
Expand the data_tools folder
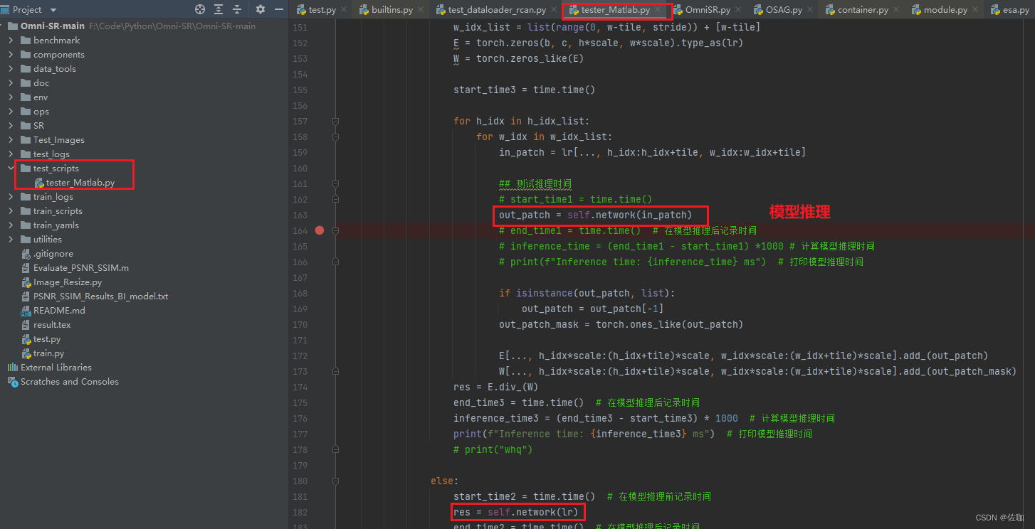click(x=11, y=69)
